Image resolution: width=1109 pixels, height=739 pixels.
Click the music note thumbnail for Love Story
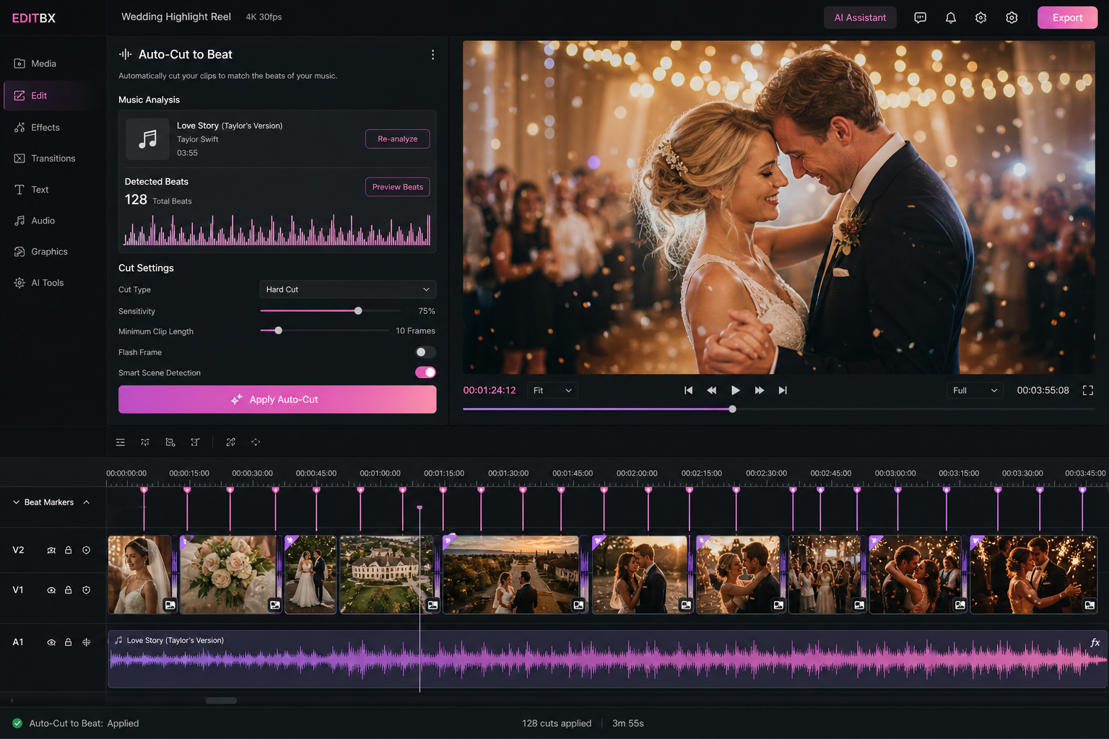click(147, 139)
